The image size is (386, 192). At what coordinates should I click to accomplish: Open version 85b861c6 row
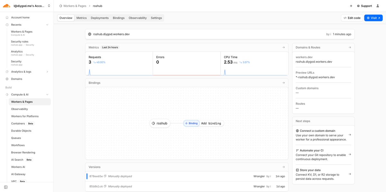click(x=187, y=186)
